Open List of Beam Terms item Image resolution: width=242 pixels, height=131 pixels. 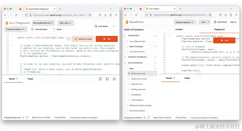pos(137,52)
